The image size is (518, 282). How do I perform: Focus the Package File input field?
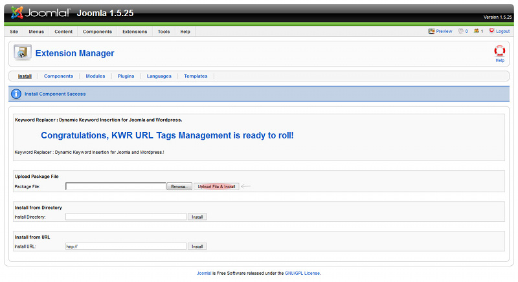pyautogui.click(x=116, y=187)
